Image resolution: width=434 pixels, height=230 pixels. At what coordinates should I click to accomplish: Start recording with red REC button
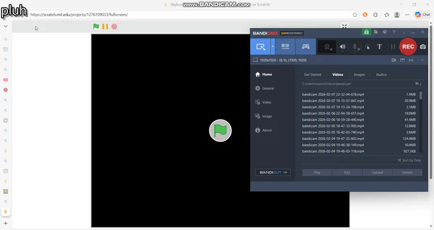(408, 47)
